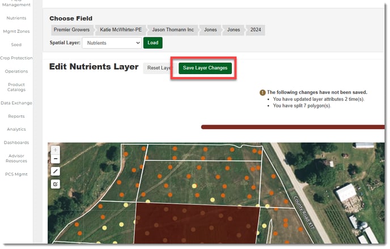Navigate to Data Exchange section
The image size is (390, 249).
click(x=16, y=103)
